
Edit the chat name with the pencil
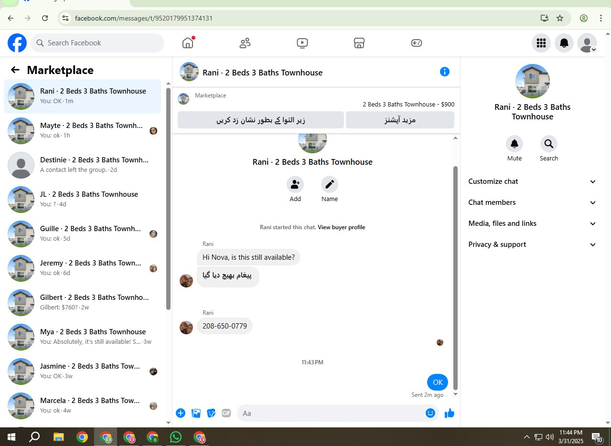[330, 184]
